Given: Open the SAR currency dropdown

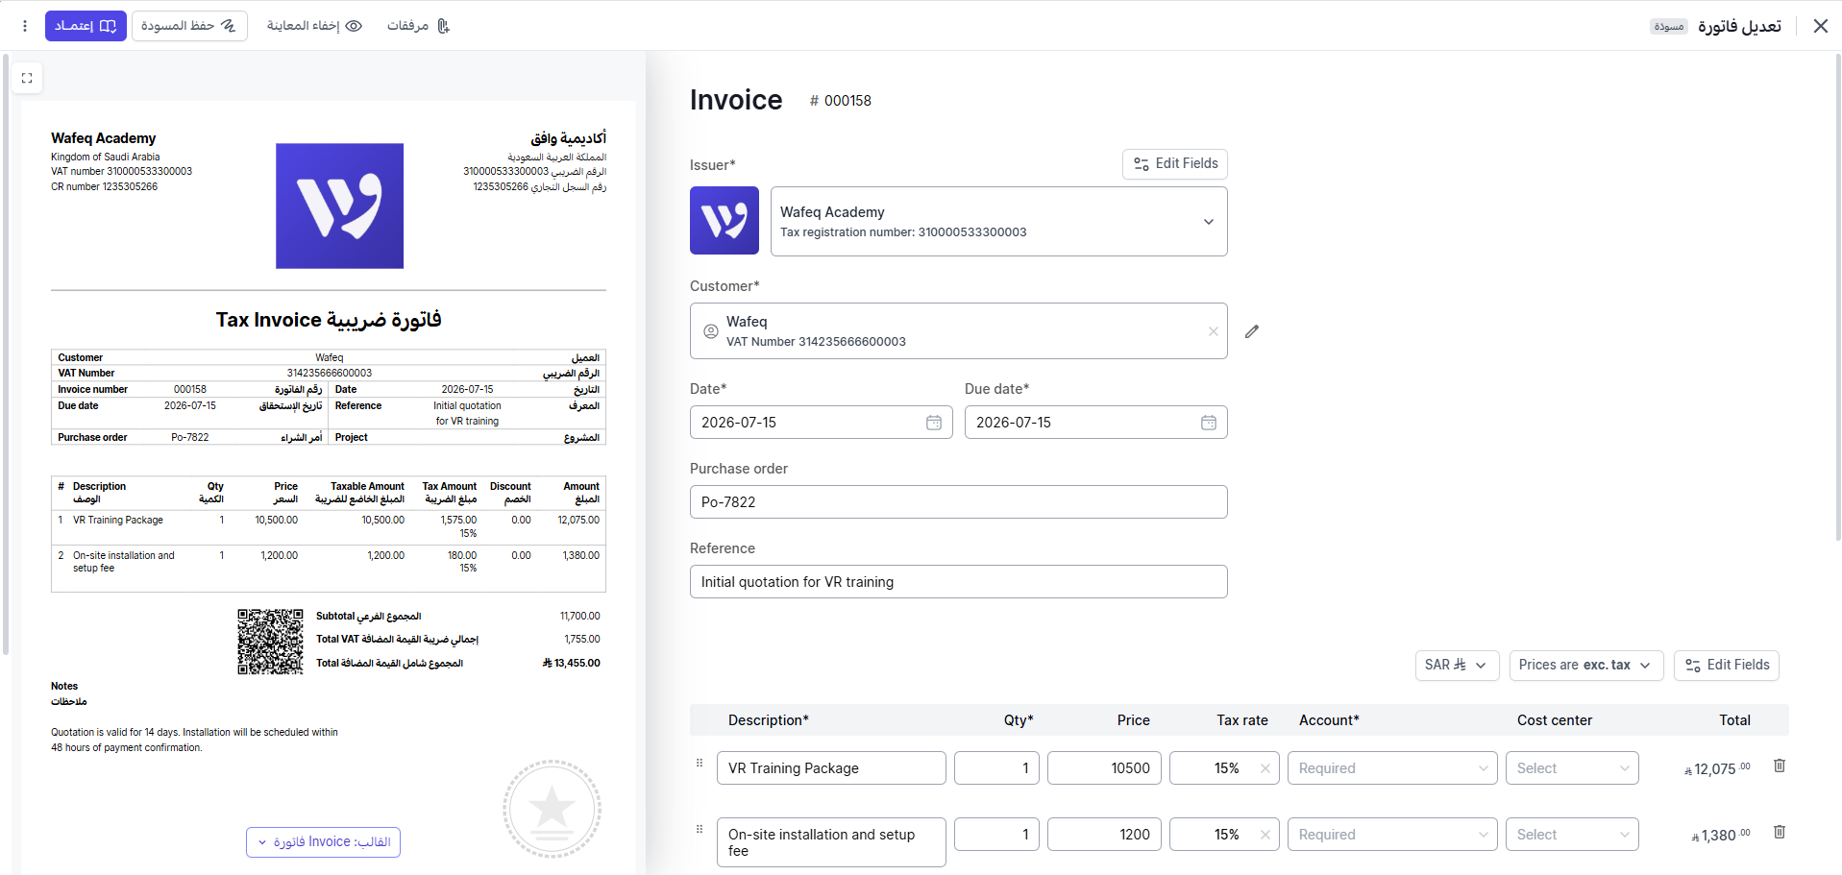Looking at the screenshot, I should point(1457,666).
